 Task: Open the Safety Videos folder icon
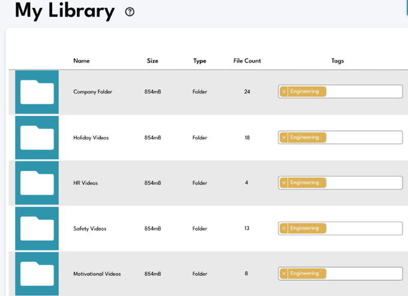click(37, 229)
